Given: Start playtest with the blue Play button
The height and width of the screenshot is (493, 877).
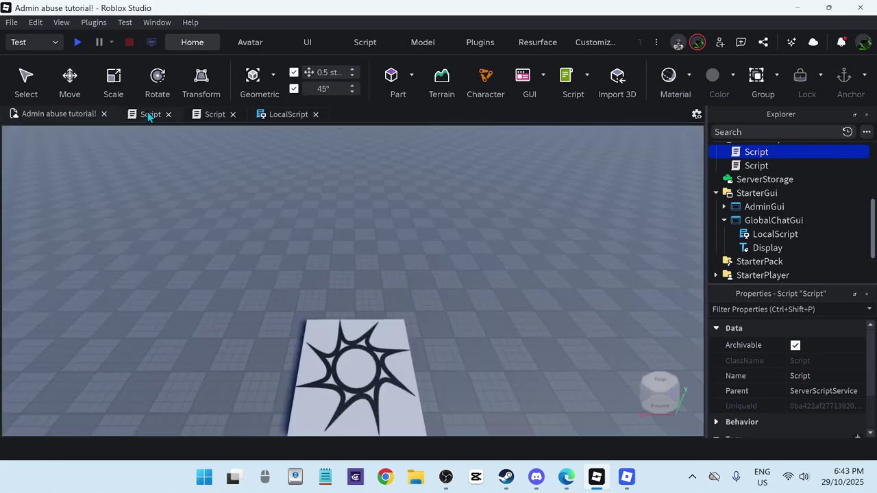Looking at the screenshot, I should [x=77, y=42].
